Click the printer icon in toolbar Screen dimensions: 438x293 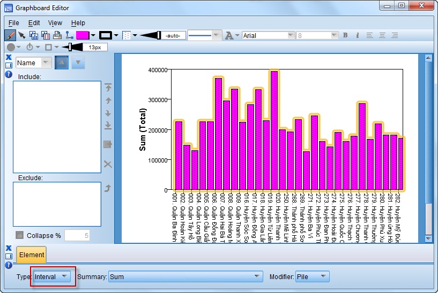57,35
